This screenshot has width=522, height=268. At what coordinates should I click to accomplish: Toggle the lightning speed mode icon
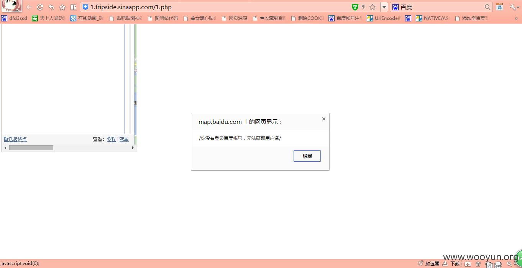[x=364, y=7]
